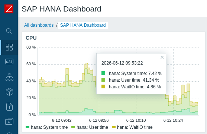Click 'hana: WaitIO time' legend entry
This screenshot has width=207, height=134.
132,127
